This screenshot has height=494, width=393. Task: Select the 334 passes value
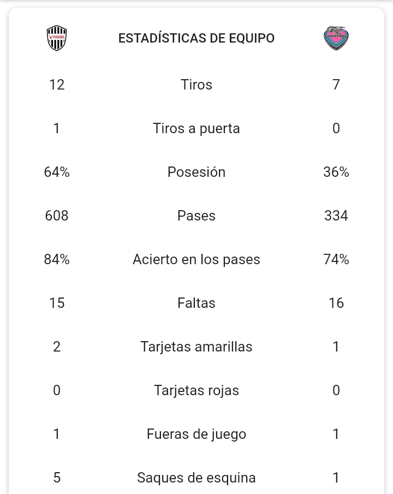pos(336,216)
